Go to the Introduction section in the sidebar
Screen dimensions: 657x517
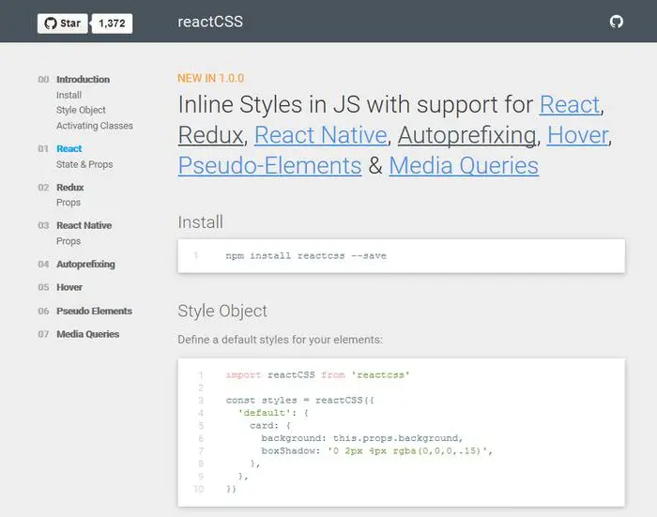click(83, 80)
